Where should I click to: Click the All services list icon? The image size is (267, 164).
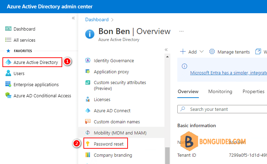(x=8, y=40)
